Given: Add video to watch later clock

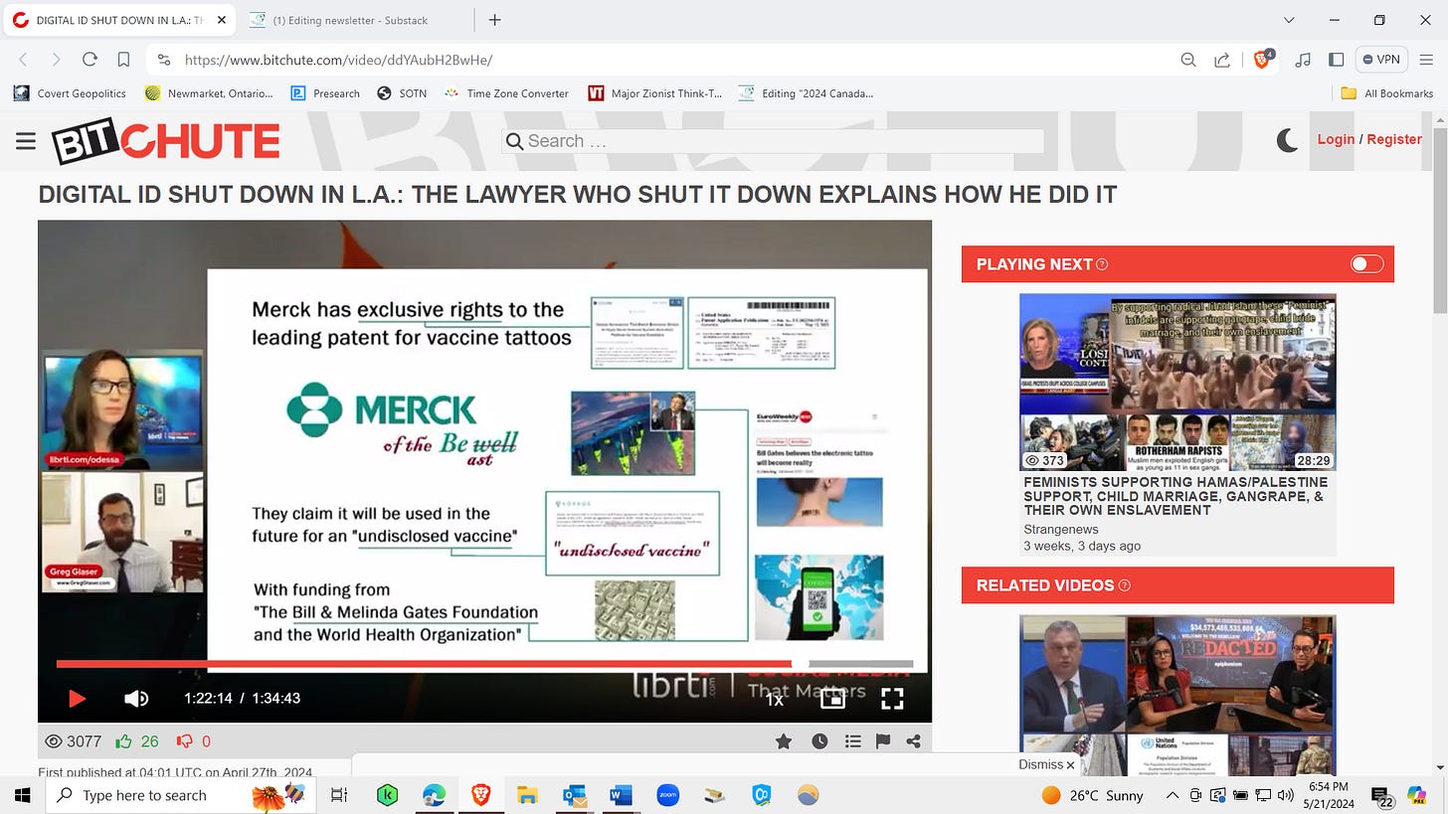Looking at the screenshot, I should tap(819, 741).
